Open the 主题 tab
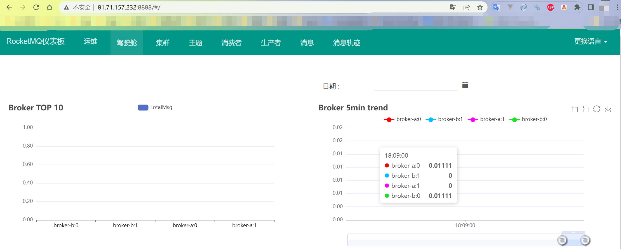This screenshot has width=621, height=249. [196, 43]
